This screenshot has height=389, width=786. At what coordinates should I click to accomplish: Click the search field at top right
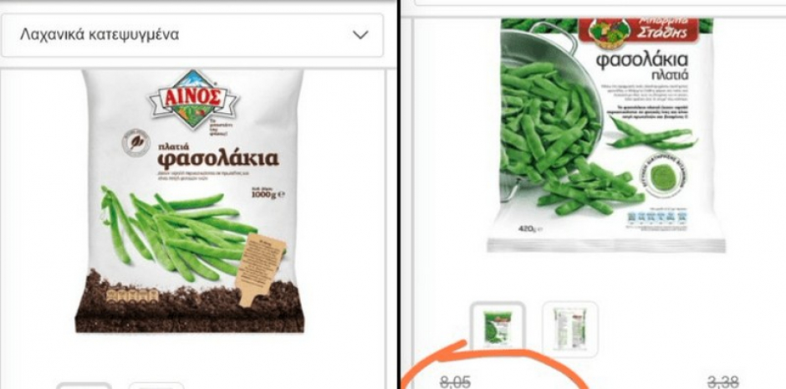[x=600, y=3]
